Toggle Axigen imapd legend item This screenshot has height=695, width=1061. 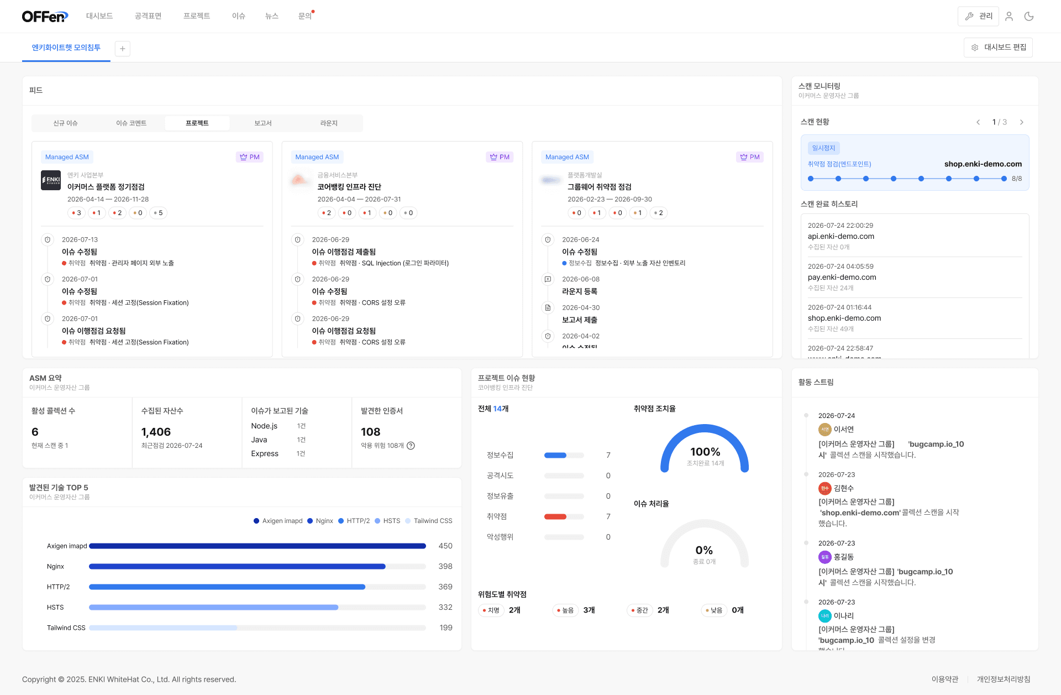(x=278, y=521)
